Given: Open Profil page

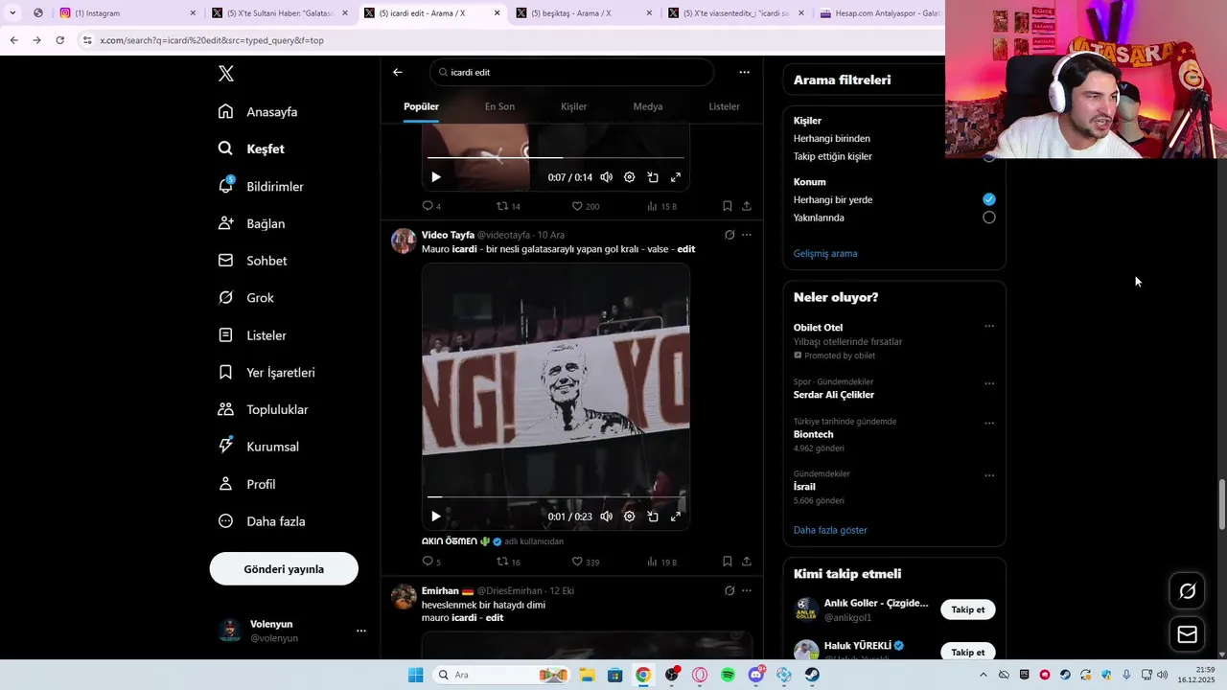Looking at the screenshot, I should 246,484.
